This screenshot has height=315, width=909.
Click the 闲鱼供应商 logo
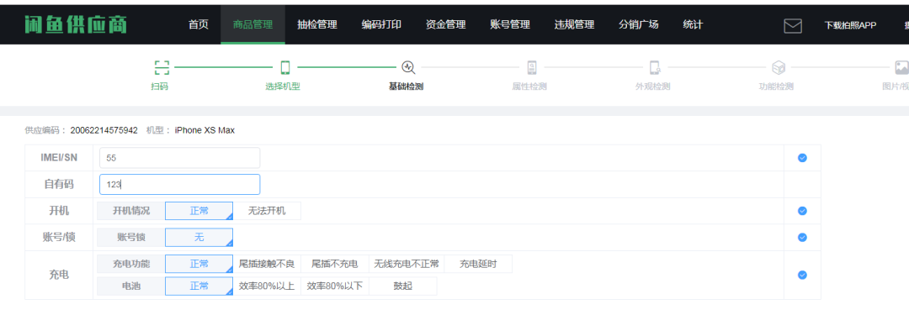pos(76,24)
